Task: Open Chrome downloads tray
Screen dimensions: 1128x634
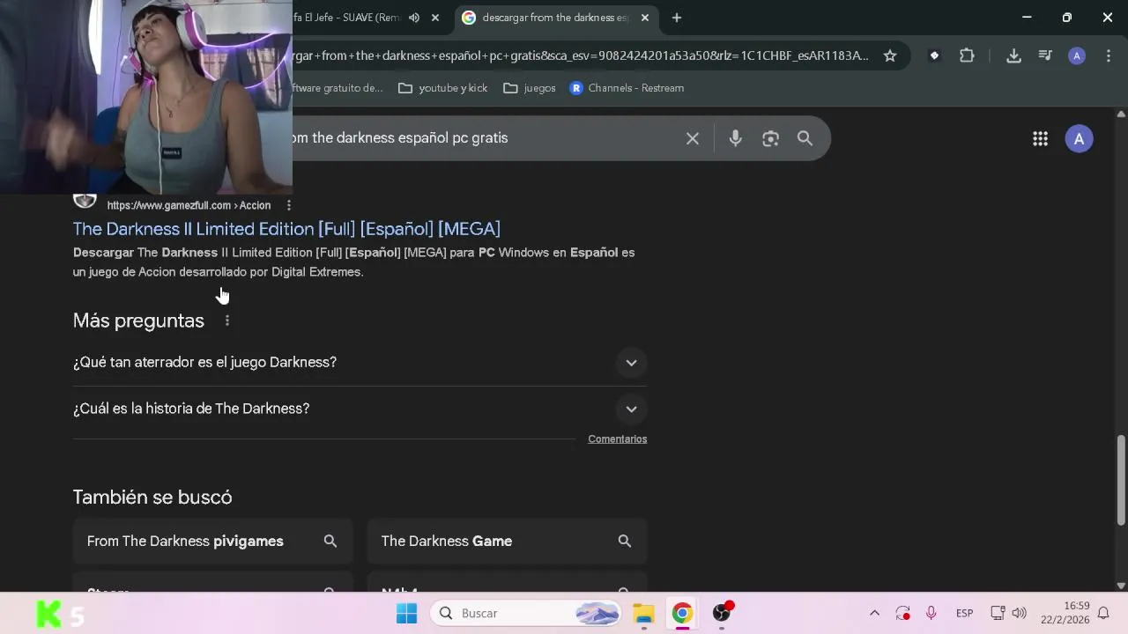Action: click(x=1013, y=55)
